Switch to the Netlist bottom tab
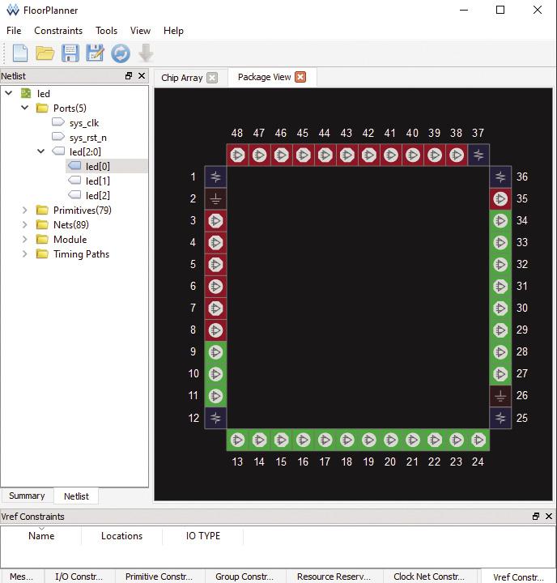Screen dimensions: 557x583 pos(76,496)
